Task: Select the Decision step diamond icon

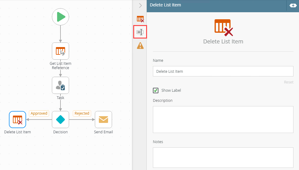Action: pos(60,120)
